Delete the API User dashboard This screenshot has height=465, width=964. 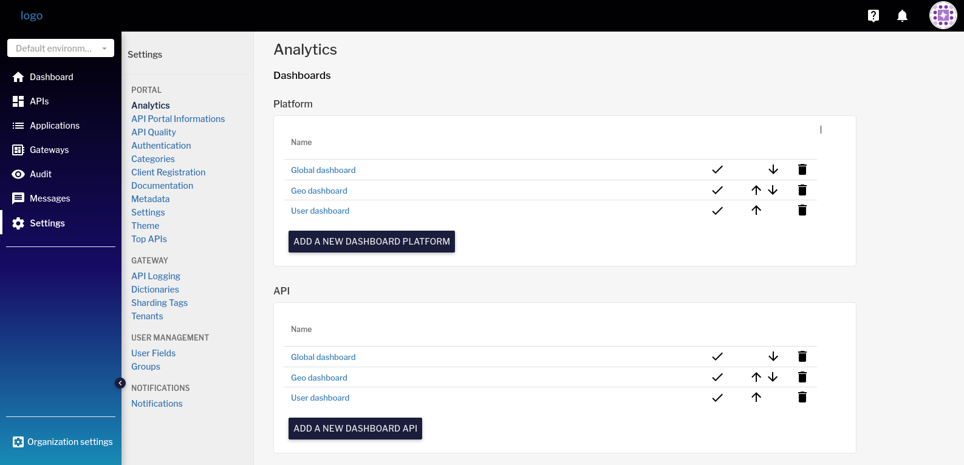(802, 397)
